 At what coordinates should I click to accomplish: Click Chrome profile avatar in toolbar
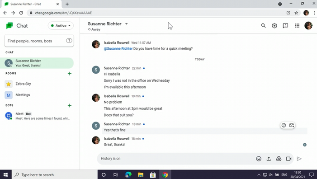[x=306, y=13]
